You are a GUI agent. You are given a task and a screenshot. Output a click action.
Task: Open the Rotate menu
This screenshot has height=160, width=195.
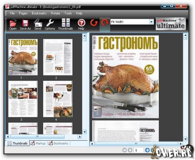point(55,13)
